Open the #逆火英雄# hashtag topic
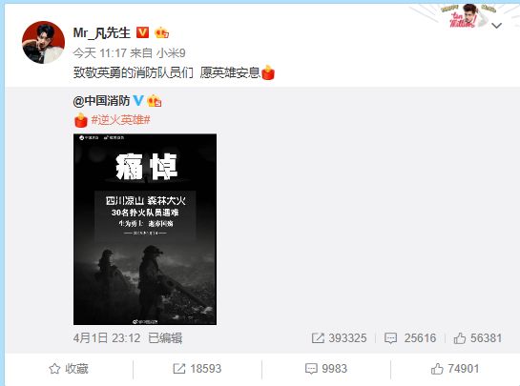The height and width of the screenshot is (386, 520). point(121,119)
